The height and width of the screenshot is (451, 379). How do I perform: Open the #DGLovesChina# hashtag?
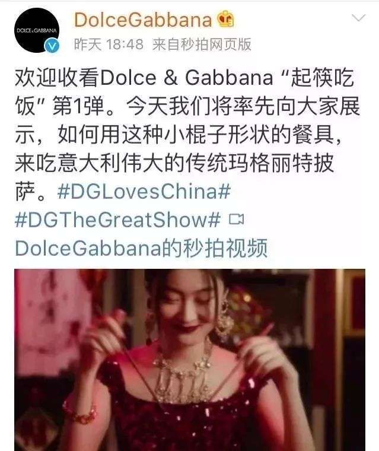[144, 191]
